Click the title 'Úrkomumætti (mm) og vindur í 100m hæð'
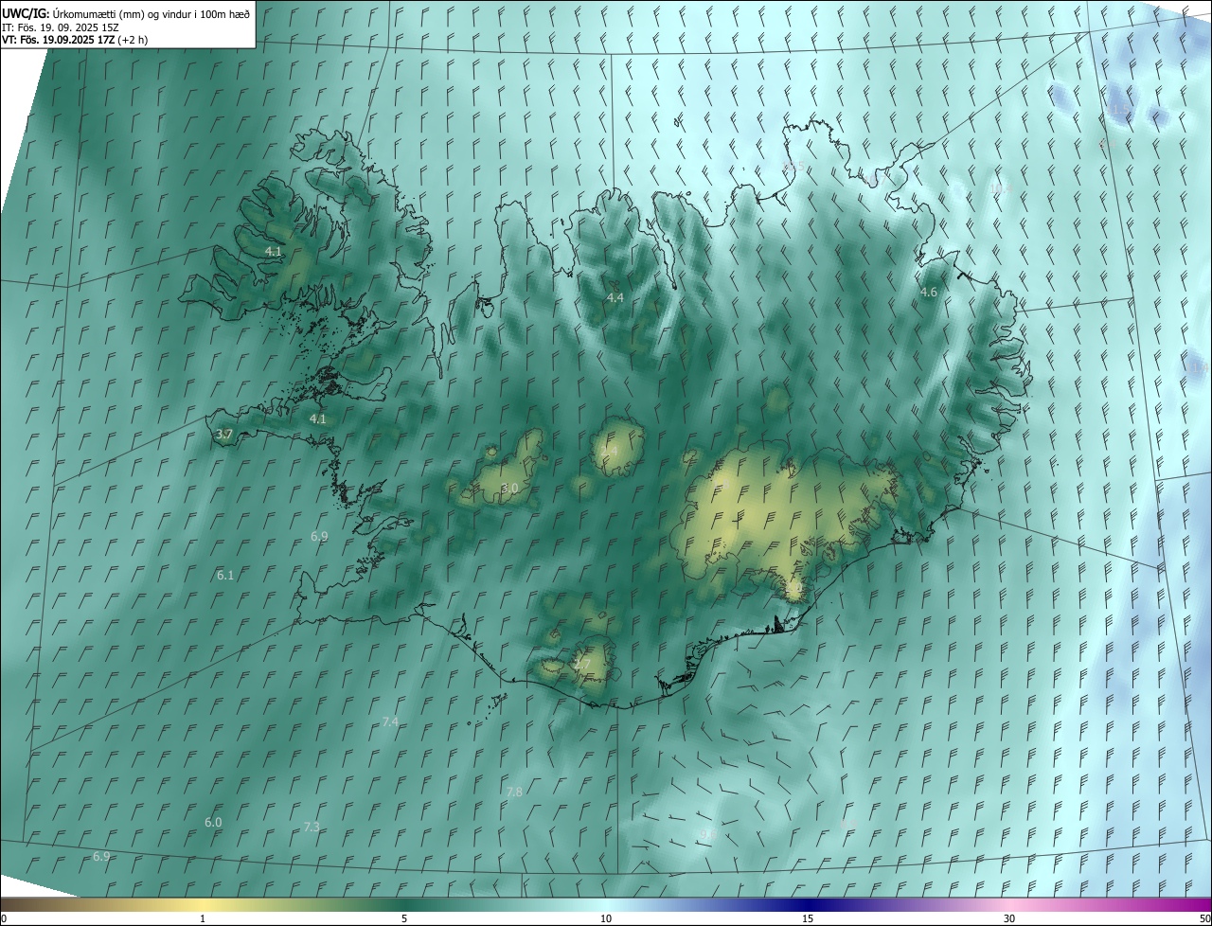 (x=150, y=13)
